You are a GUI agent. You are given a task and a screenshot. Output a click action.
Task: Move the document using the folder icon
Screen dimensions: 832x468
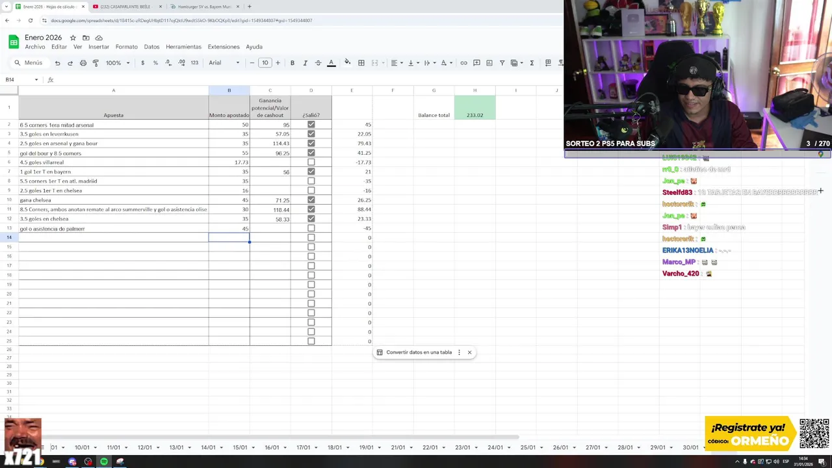tap(86, 38)
